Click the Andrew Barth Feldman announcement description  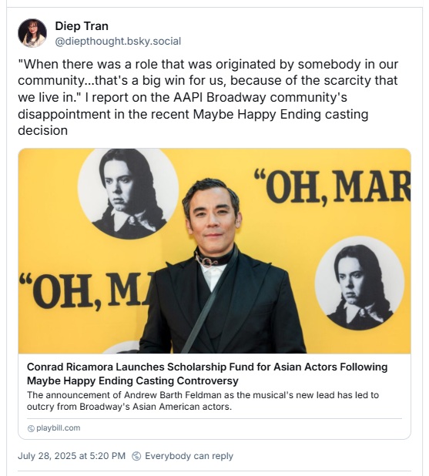coord(203,401)
